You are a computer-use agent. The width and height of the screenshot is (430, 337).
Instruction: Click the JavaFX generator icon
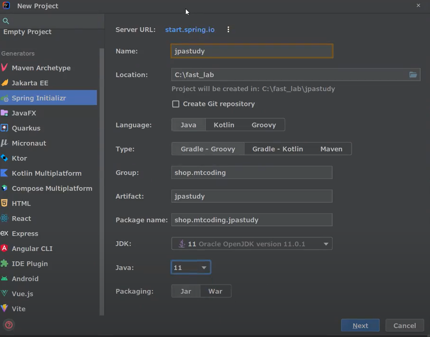[x=4, y=113]
